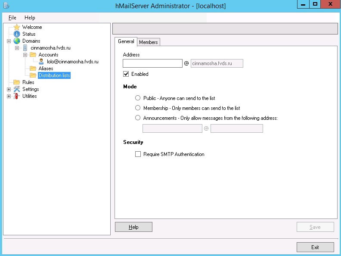Collapse the Domains tree node
This screenshot has width=341, height=256.
[x=9, y=41]
